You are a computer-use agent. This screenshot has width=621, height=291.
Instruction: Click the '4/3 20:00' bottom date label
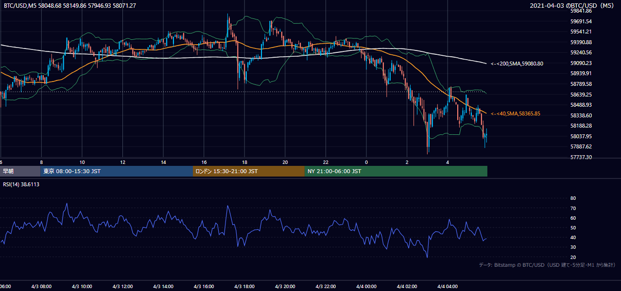(286, 287)
